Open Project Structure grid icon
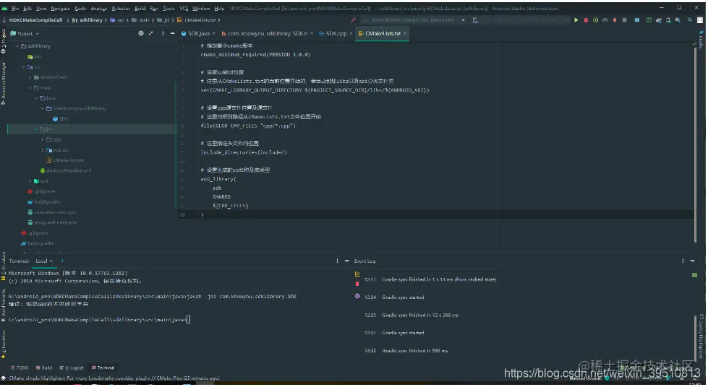708x387 pixels. tap(636, 20)
